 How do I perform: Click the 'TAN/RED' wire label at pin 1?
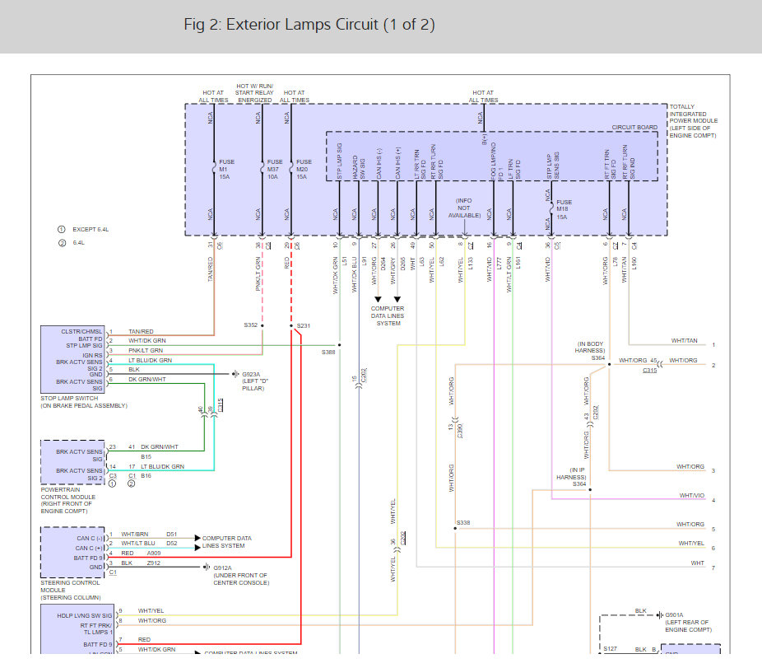coord(141,331)
